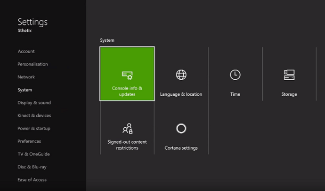Open Ease of Access category
The width and height of the screenshot is (325, 191).
click(x=32, y=180)
